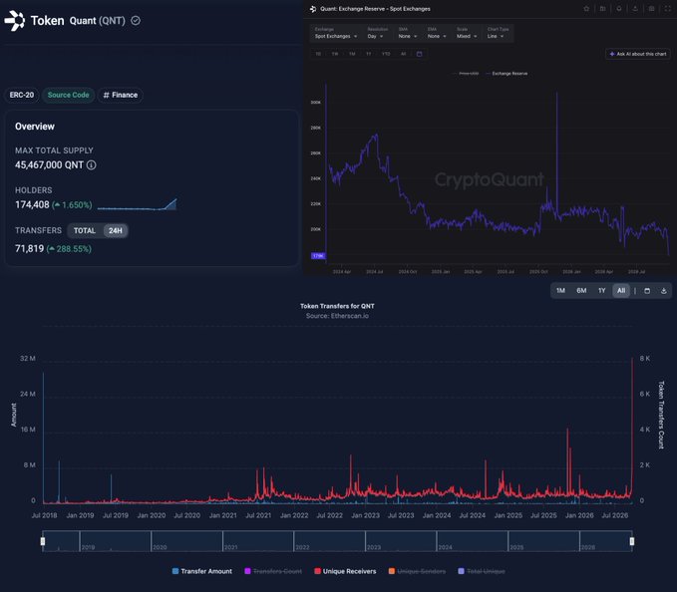Select 1D range on CryptoQuant chart

point(318,54)
